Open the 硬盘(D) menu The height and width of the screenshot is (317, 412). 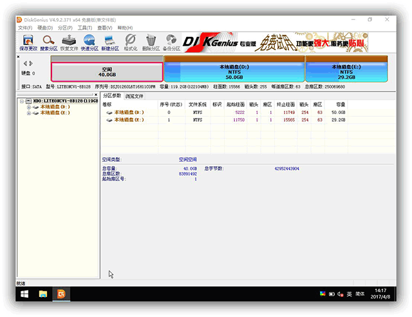45,28
